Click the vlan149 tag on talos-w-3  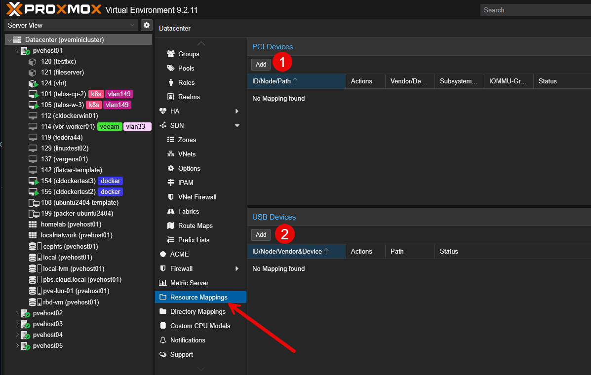tap(117, 105)
